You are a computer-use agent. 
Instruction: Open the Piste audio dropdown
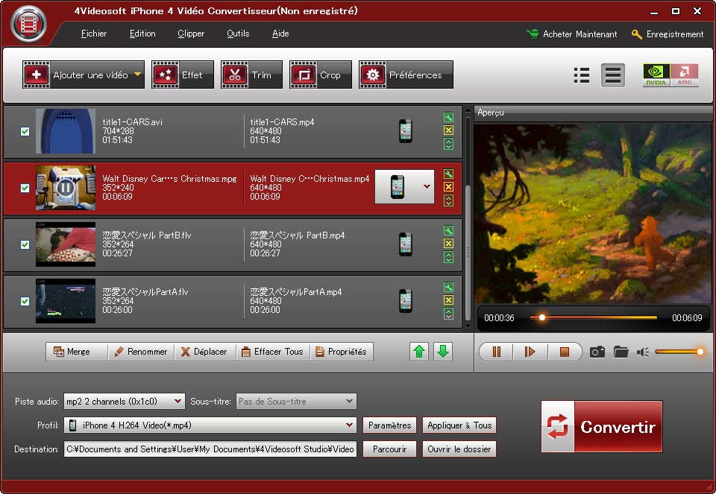178,402
